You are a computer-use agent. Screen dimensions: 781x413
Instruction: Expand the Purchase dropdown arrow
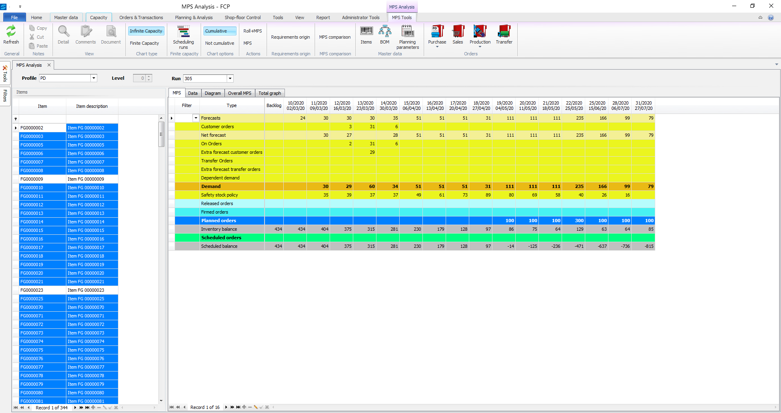(x=437, y=47)
